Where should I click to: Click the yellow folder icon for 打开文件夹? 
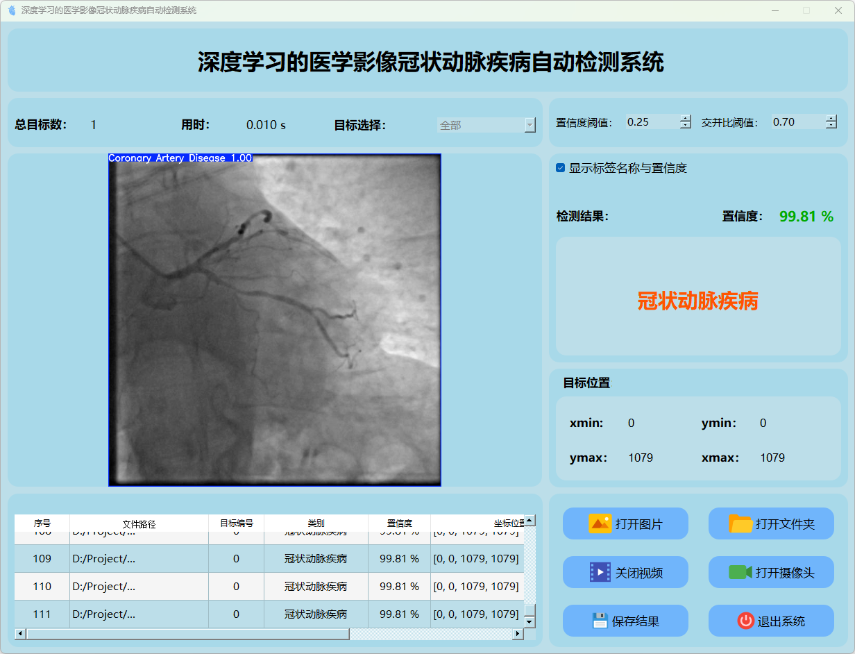click(x=740, y=523)
